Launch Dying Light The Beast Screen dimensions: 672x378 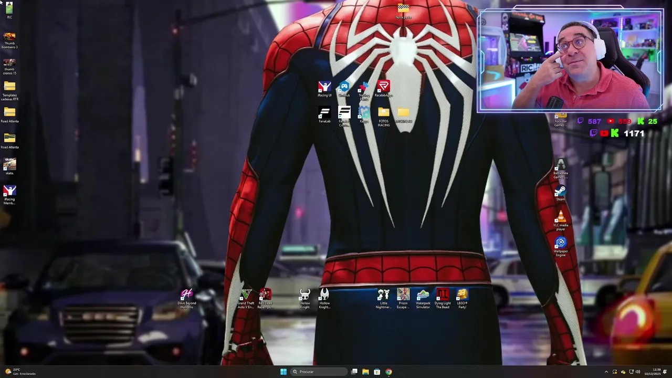pos(443,299)
